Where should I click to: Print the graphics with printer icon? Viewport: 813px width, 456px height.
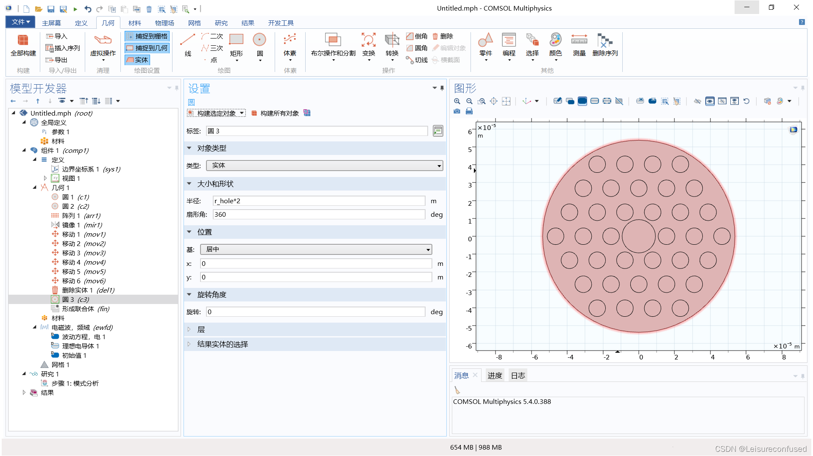(469, 111)
